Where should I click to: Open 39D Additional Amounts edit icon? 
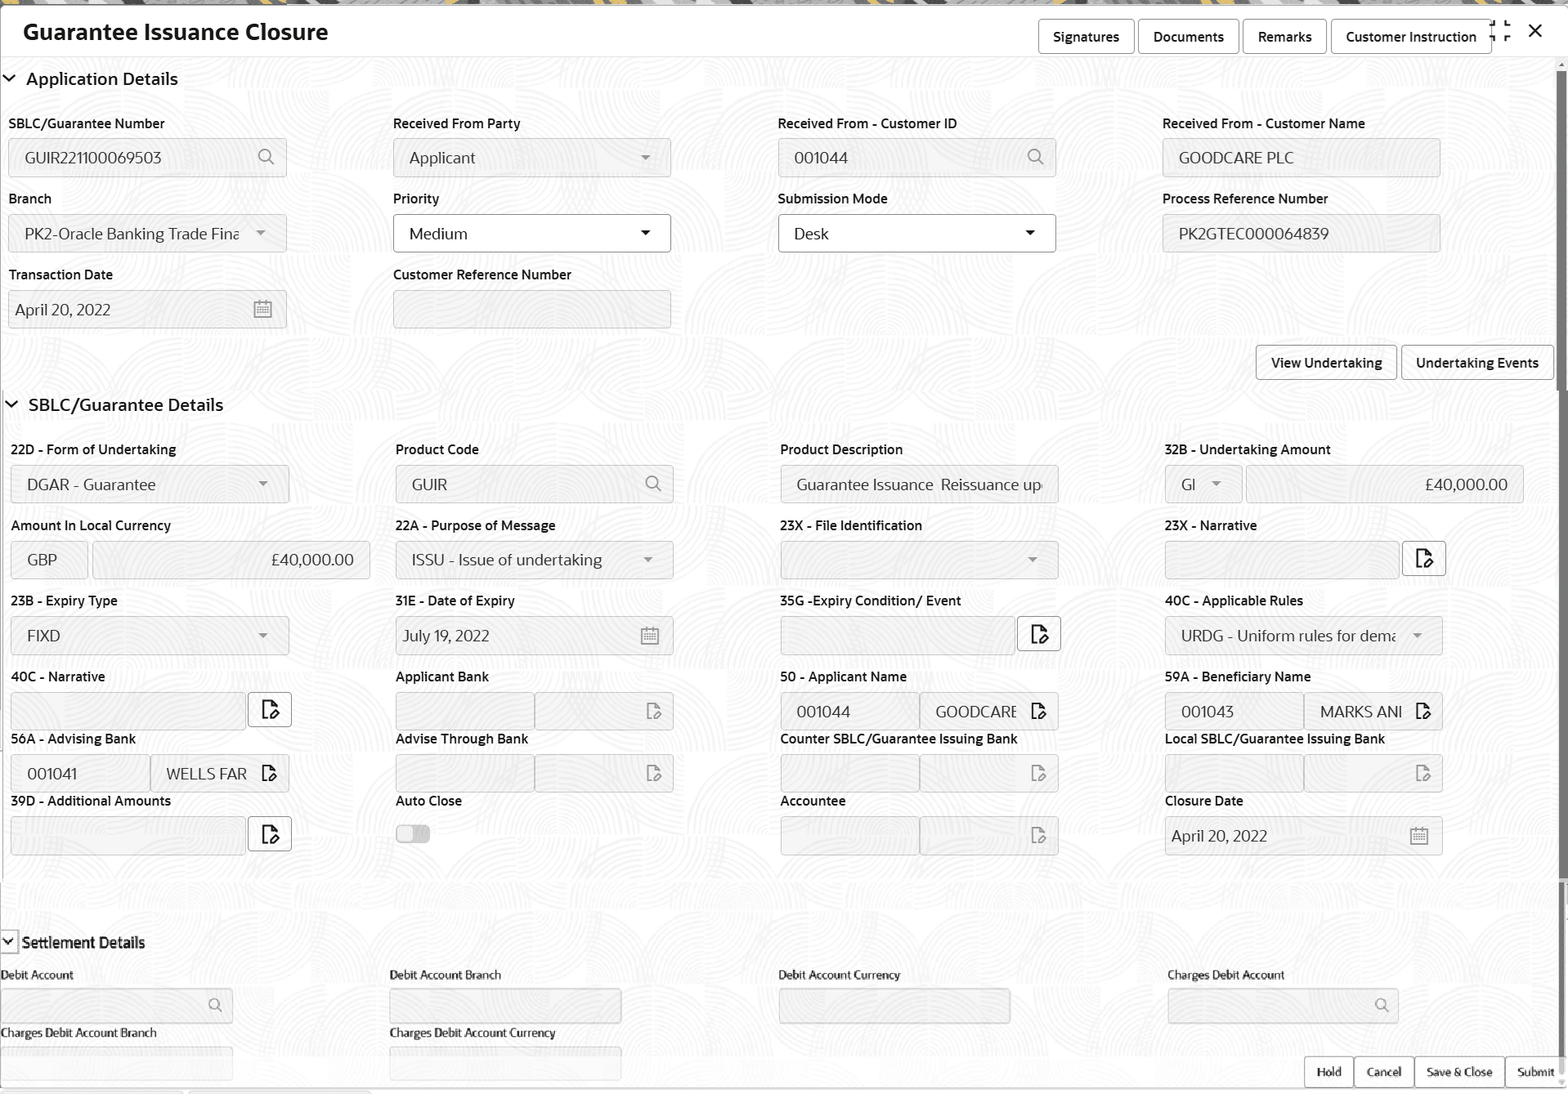coord(269,834)
